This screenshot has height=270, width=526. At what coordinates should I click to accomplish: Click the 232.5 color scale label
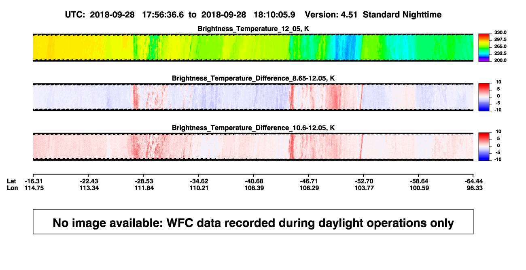point(501,53)
